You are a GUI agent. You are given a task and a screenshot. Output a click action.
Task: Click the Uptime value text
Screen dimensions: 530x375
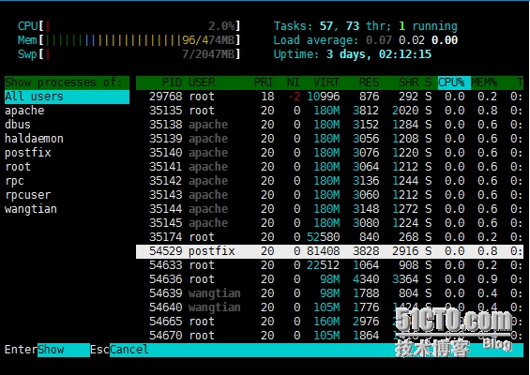point(379,54)
